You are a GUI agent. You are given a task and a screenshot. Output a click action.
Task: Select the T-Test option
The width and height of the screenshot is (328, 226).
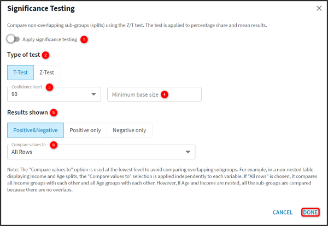(x=21, y=73)
